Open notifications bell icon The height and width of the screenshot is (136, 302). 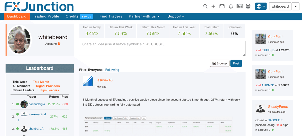[x=231, y=6]
